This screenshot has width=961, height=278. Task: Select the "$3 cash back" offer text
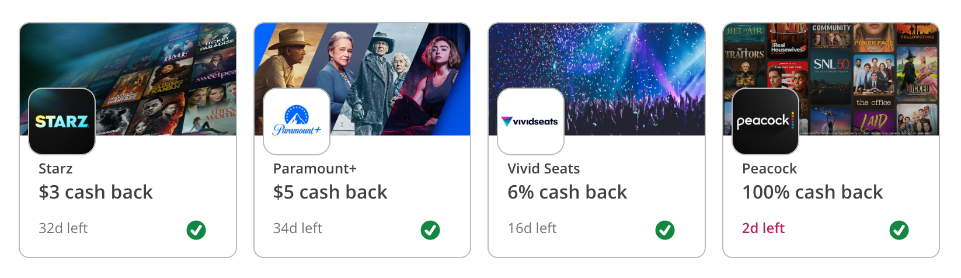96,192
